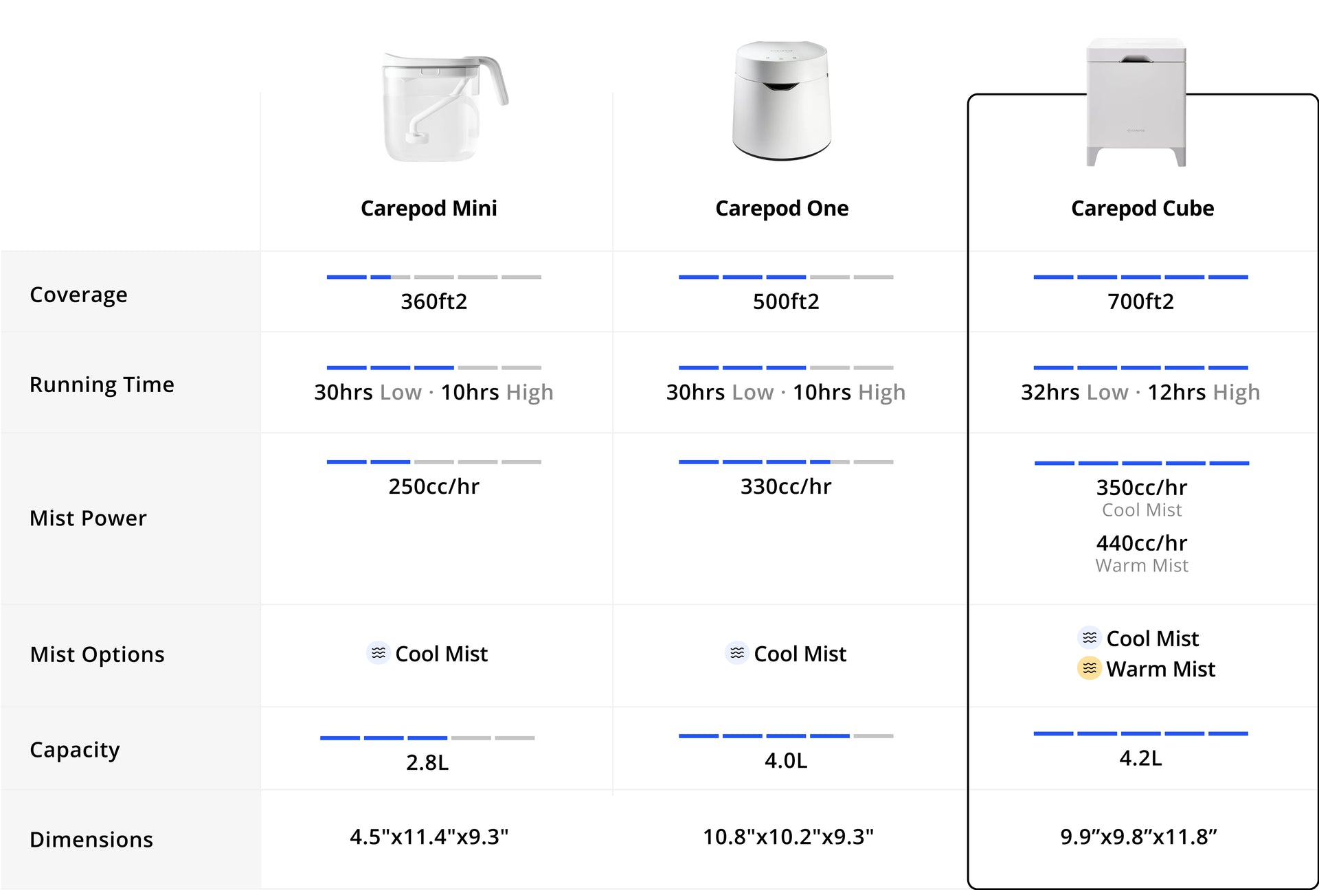
Task: Click the 440cc/hr Warm Mist value
Action: (x=1141, y=543)
